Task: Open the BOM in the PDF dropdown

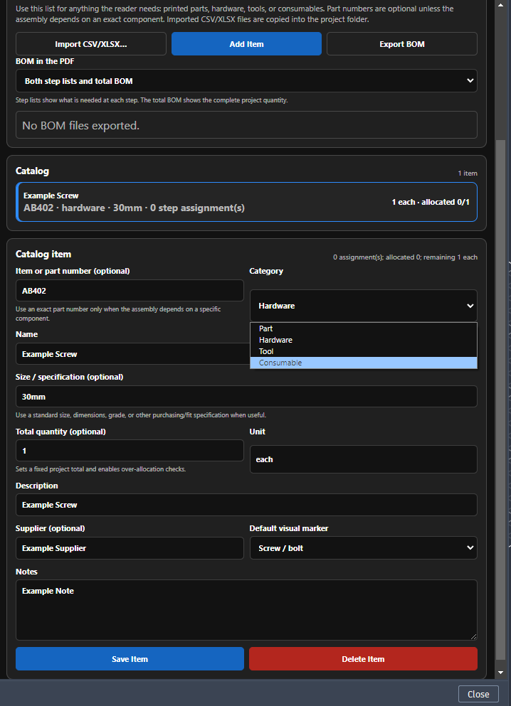Action: point(246,81)
